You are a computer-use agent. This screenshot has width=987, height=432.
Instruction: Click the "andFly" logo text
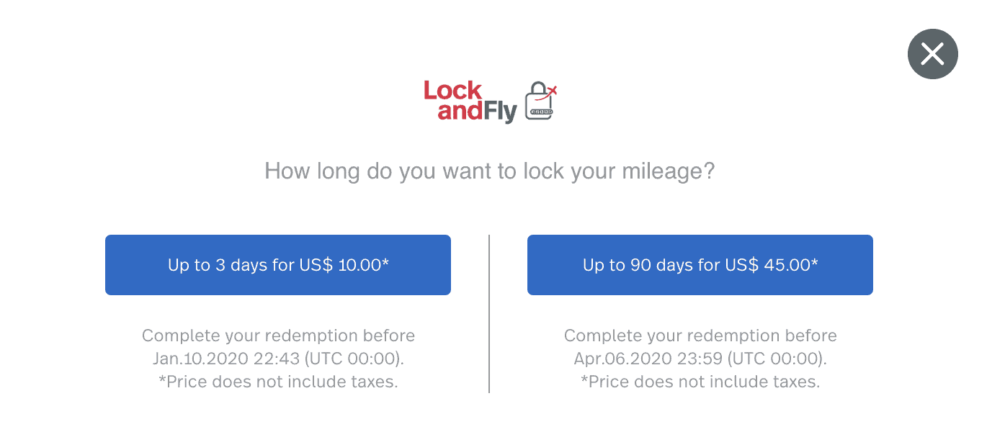click(x=477, y=112)
